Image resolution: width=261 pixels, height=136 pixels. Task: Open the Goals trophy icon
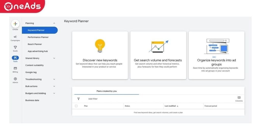click(x=15, y=47)
